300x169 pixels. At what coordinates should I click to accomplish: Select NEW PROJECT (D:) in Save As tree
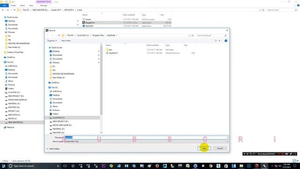pyautogui.click(x=60, y=121)
